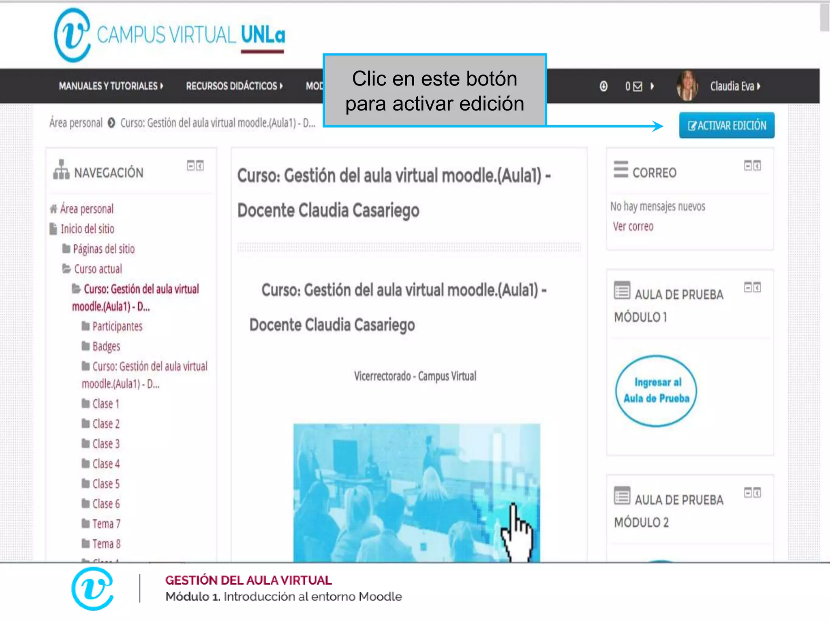Click the Claudia Eva profile picture
830x622 pixels.
687,85
